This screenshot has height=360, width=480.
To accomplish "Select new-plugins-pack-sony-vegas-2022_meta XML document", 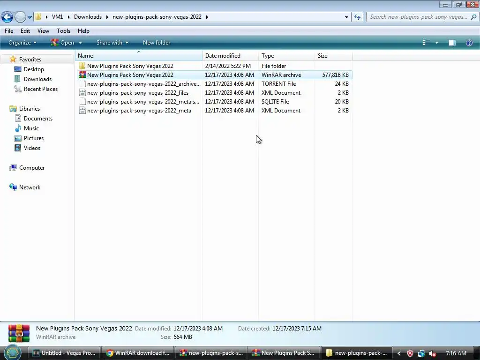I will pyautogui.click(x=139, y=110).
